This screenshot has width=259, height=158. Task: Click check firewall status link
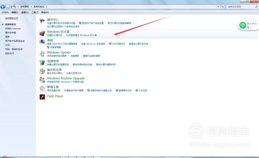coord(55,35)
